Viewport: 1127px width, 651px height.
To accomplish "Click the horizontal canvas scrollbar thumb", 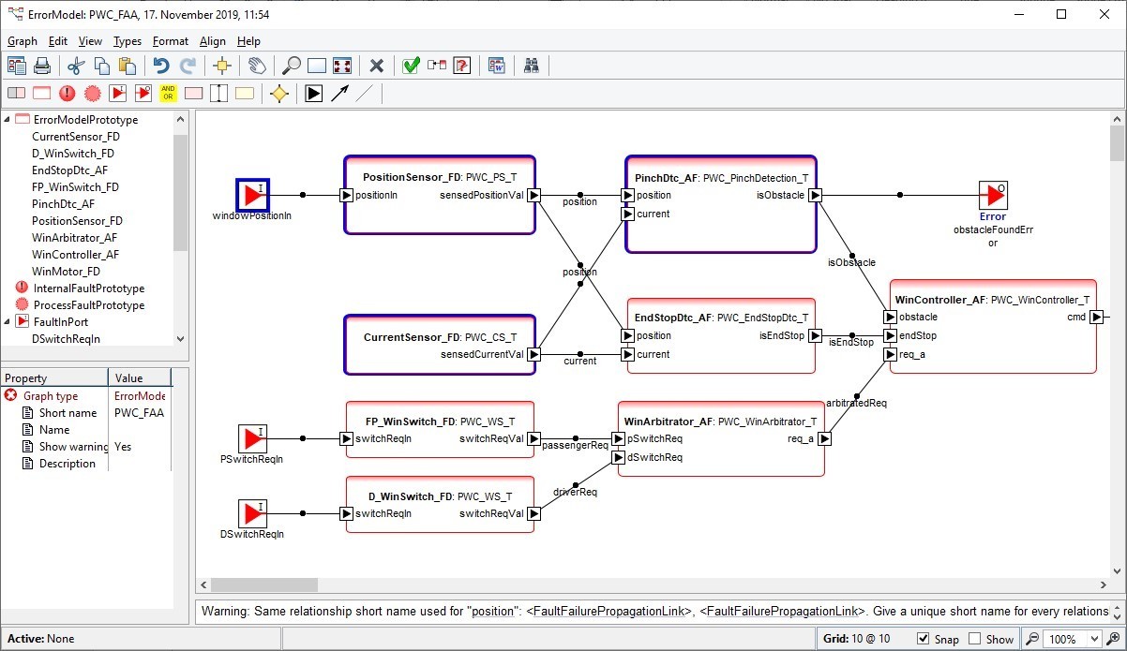I will tap(264, 585).
